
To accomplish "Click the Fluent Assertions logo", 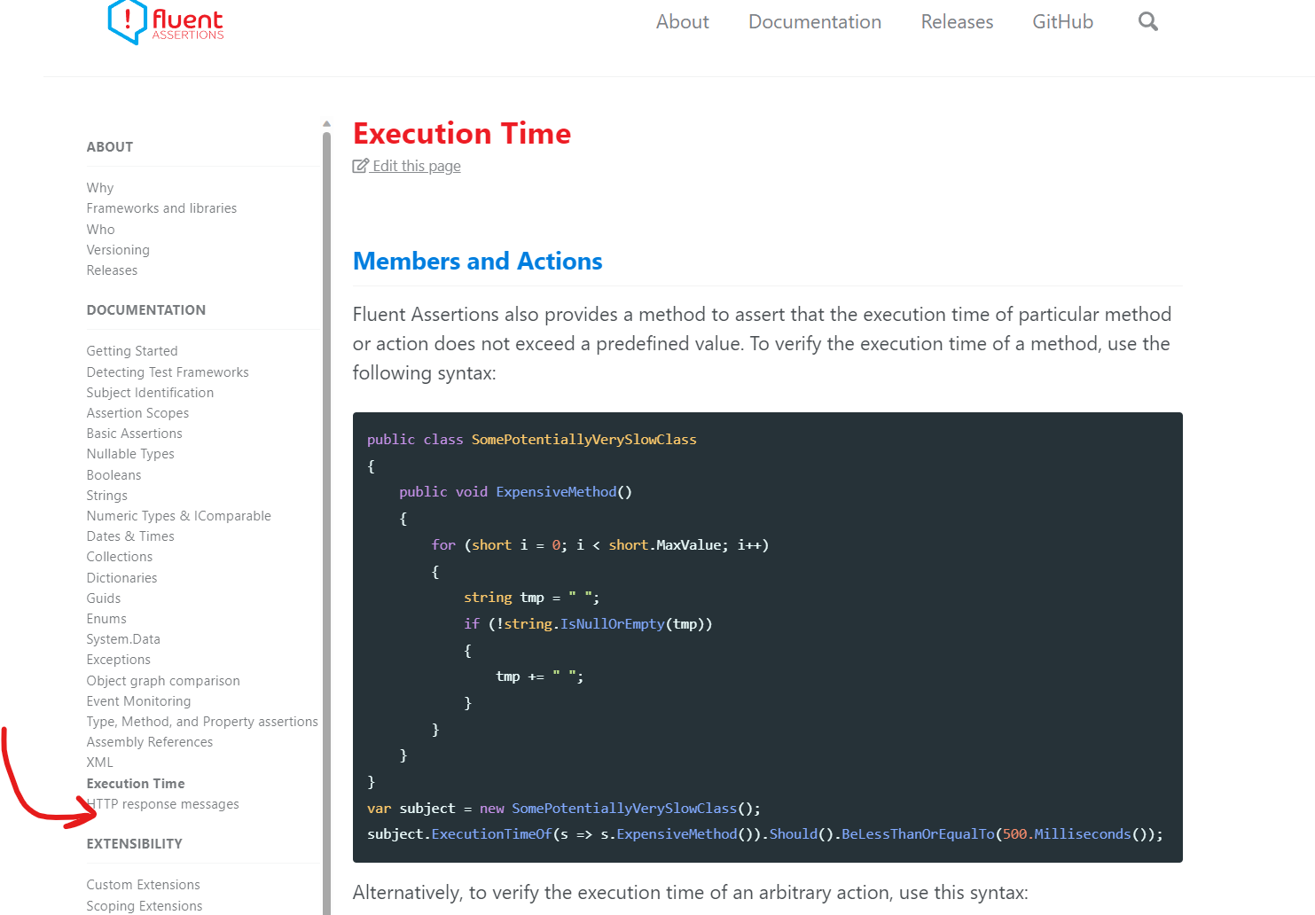I will 165,22.
